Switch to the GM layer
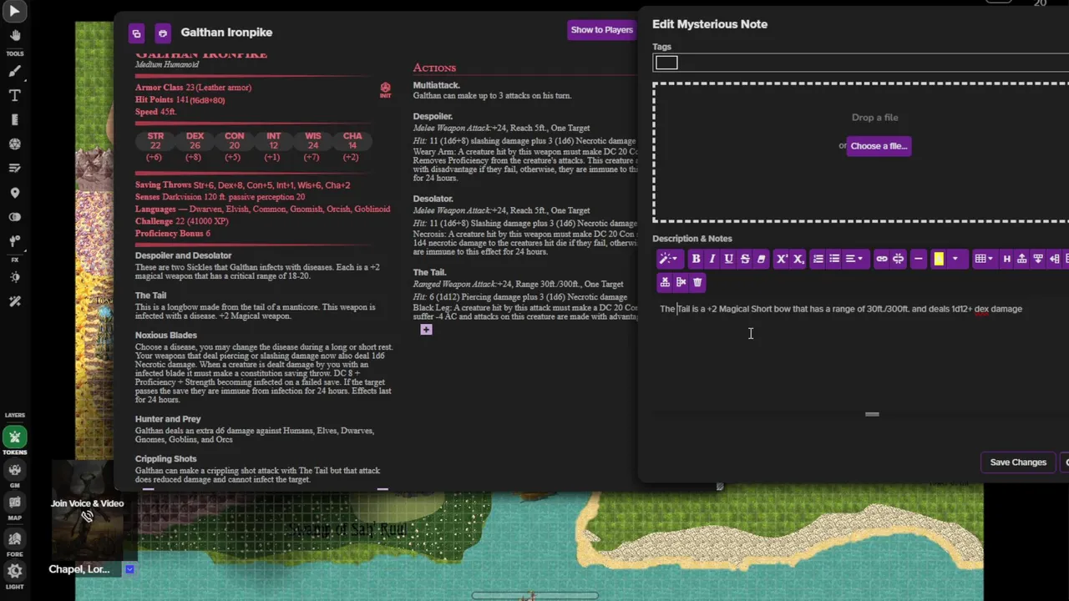The width and height of the screenshot is (1069, 601). (x=15, y=470)
